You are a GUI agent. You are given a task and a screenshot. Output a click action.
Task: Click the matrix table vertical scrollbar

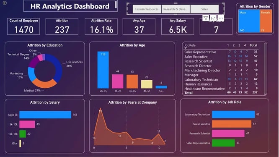(x=265, y=68)
